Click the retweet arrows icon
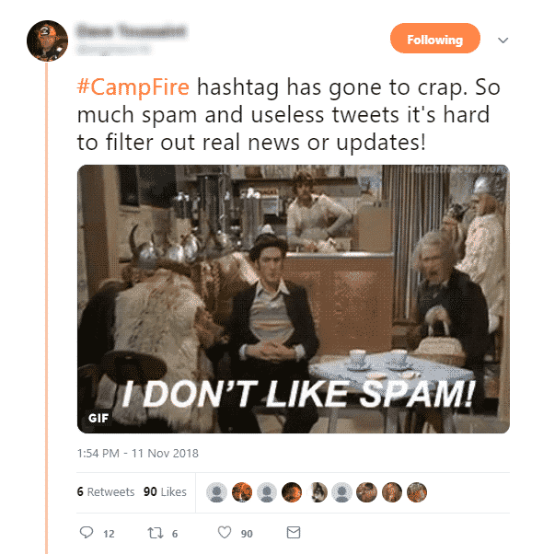Screen dimensions: 543x554 156,533
